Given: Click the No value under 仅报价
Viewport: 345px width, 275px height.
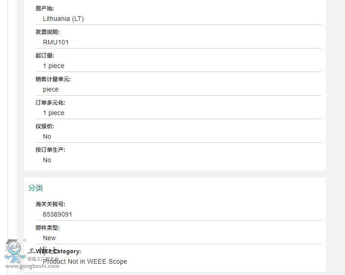Looking at the screenshot, I should click(47, 136).
